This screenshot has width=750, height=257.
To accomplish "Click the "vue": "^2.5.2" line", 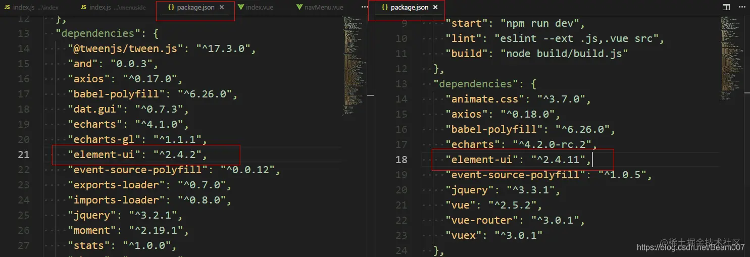I will (493, 205).
